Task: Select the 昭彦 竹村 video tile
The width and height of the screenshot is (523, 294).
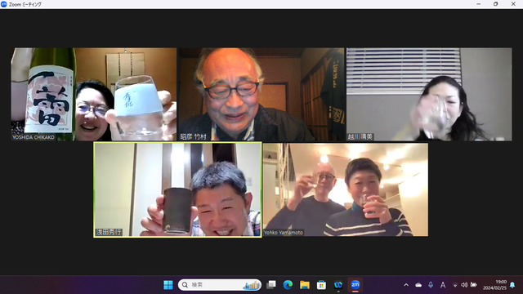Action: pyautogui.click(x=261, y=95)
